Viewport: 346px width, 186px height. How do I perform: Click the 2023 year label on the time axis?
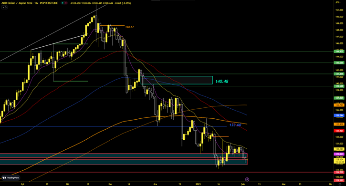[198, 184]
